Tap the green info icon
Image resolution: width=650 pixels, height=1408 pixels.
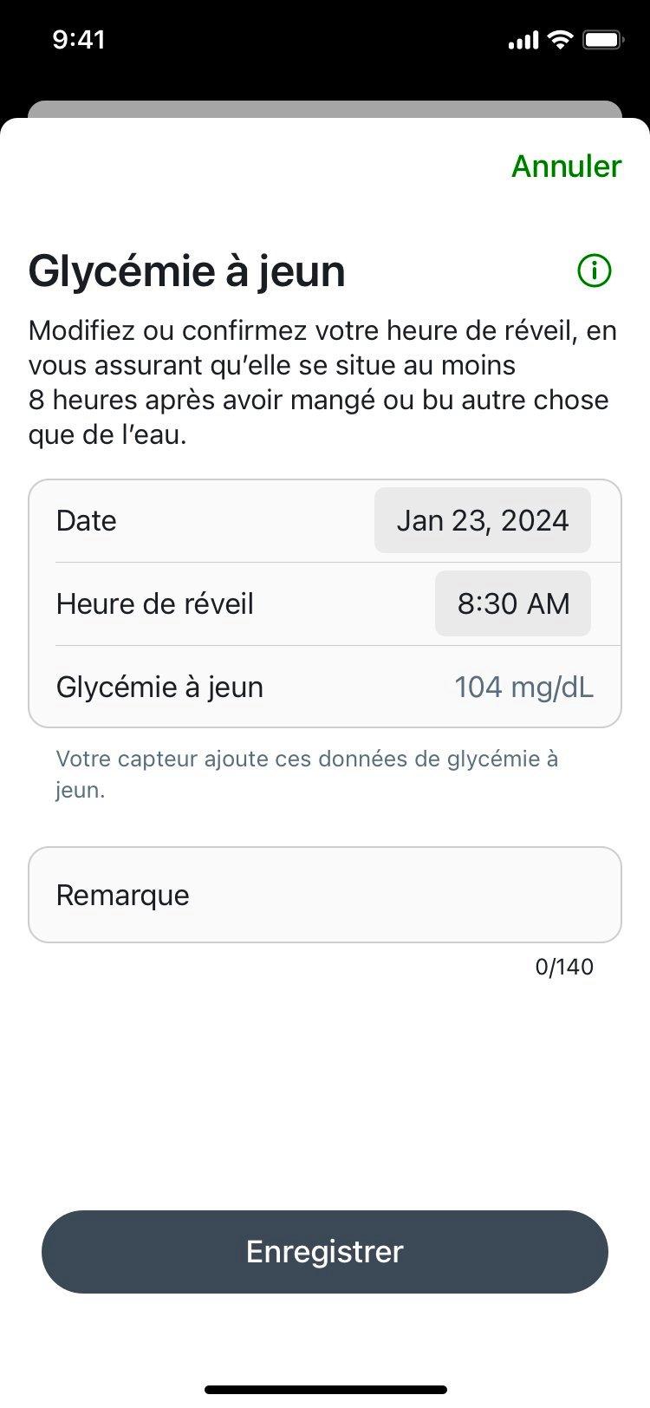[594, 271]
